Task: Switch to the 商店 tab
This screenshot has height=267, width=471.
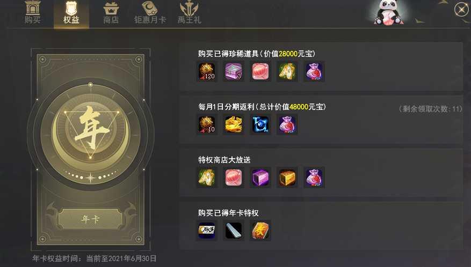Action: coord(111,13)
